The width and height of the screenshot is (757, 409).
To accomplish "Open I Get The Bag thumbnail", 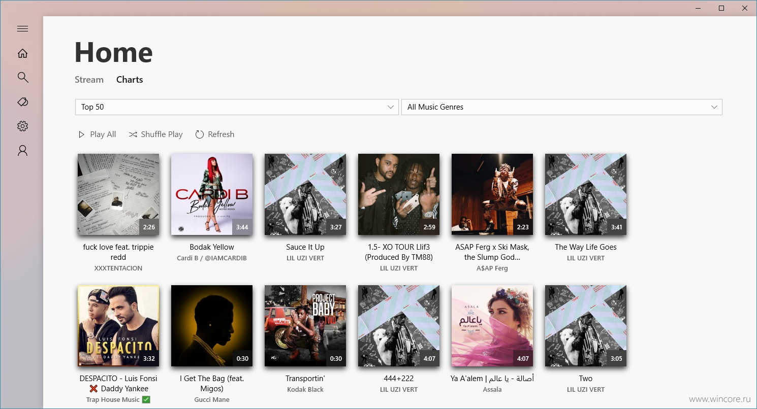I will tap(212, 326).
